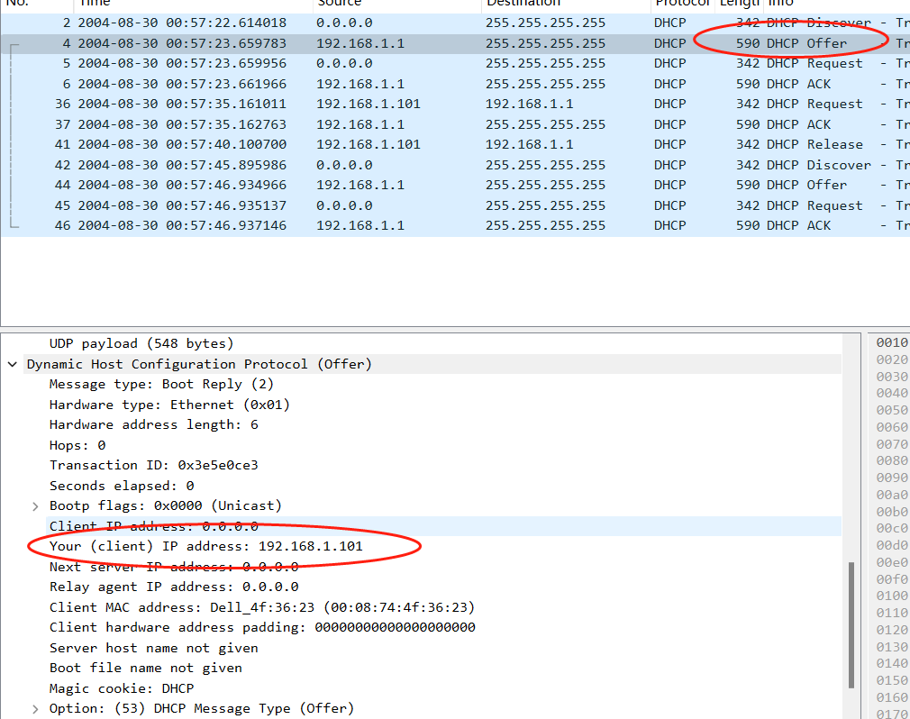910x719 pixels.
Task: Select packet 2 DHCP Discover row
Action: (x=360, y=23)
